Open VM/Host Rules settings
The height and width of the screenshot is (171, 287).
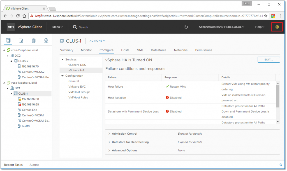tap(78, 98)
